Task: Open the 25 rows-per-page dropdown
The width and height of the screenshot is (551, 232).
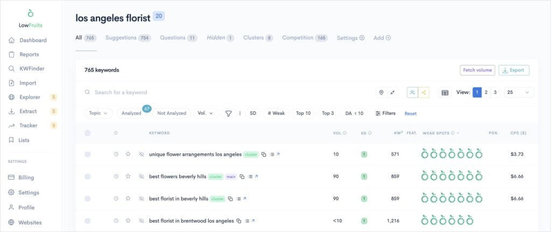Action: 519,92
